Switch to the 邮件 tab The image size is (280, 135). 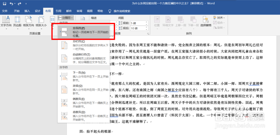tap(69, 11)
